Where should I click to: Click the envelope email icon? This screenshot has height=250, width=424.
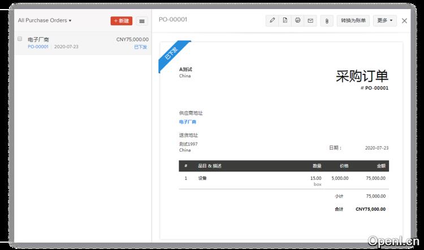[310, 20]
